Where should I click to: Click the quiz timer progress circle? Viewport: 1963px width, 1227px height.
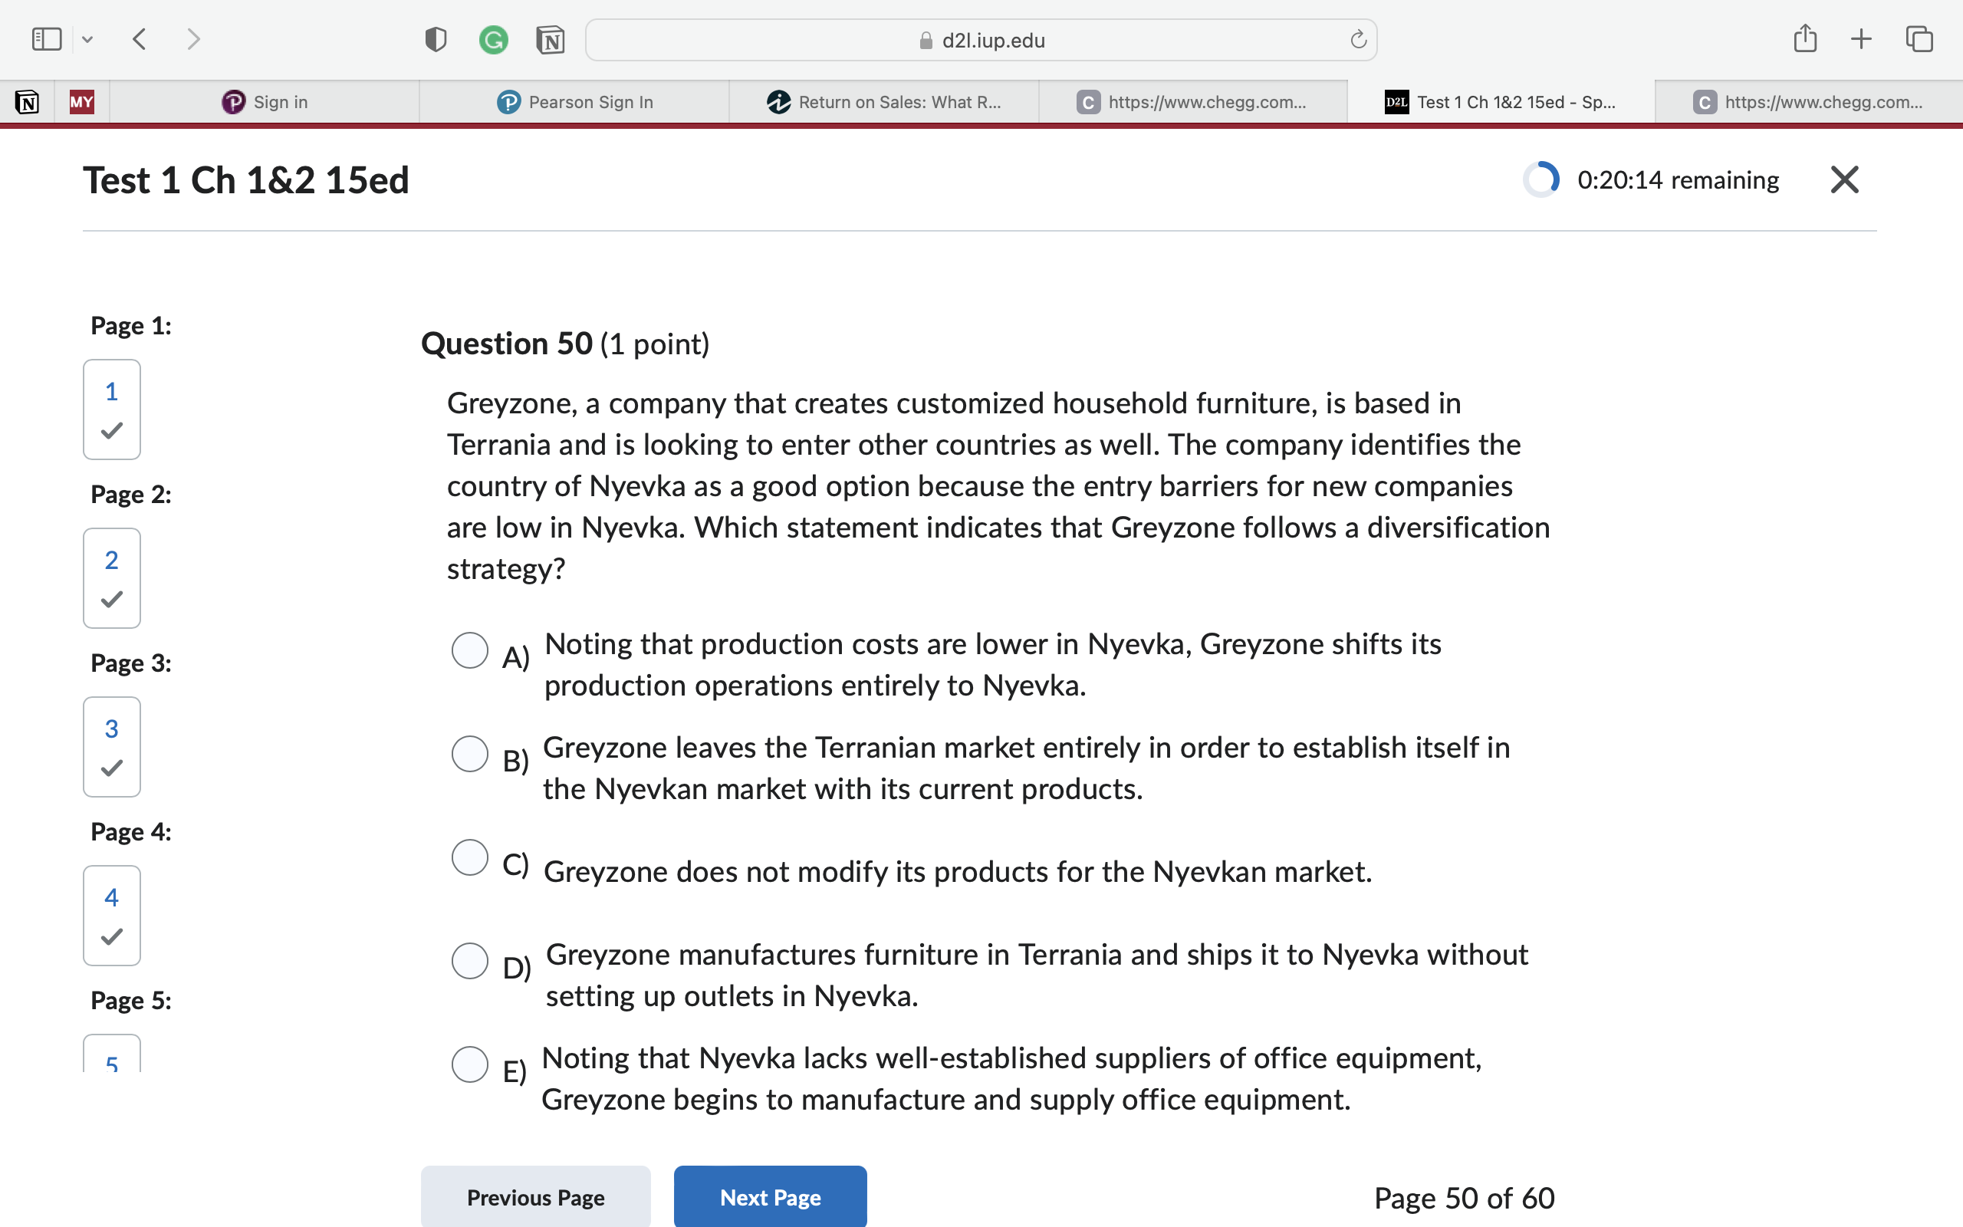point(1540,179)
